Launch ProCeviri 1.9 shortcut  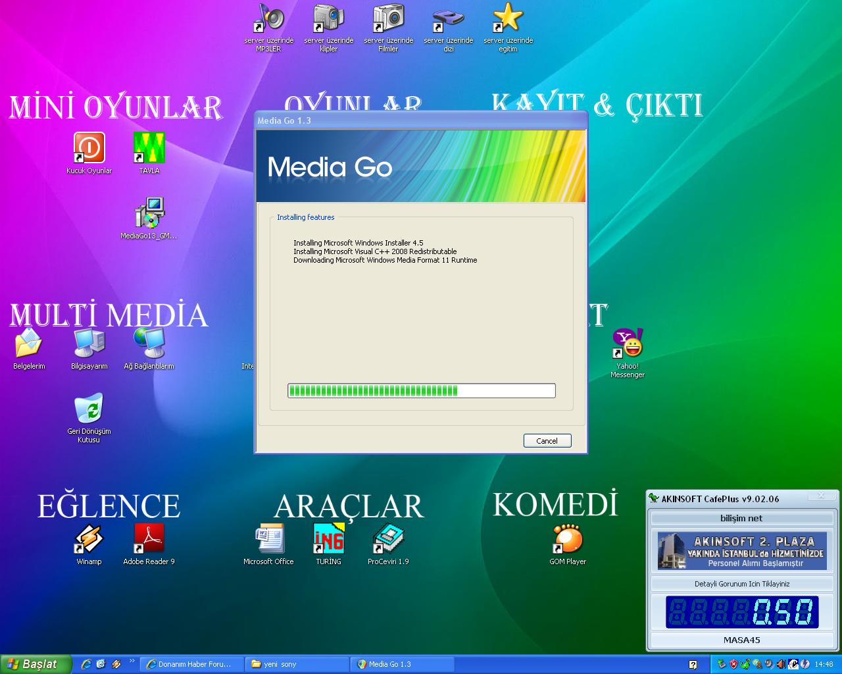tap(388, 544)
